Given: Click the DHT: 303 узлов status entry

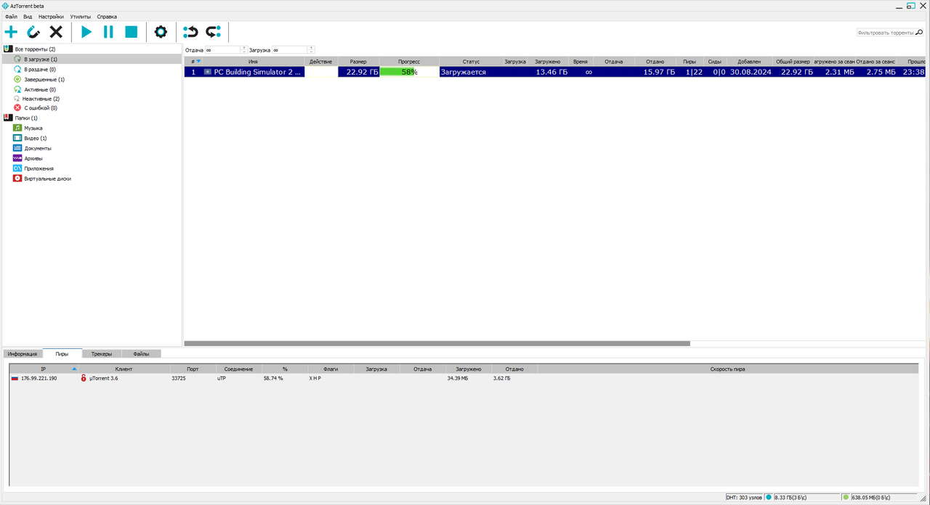Looking at the screenshot, I should point(744,498).
